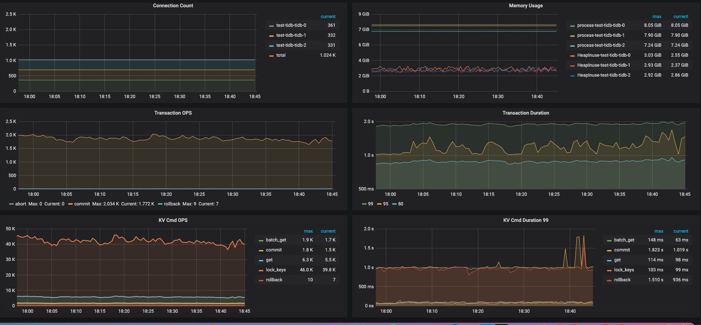
Task: Toggle test-tidb-tidb-0 series in Connection Count legend
Action: coord(291,25)
